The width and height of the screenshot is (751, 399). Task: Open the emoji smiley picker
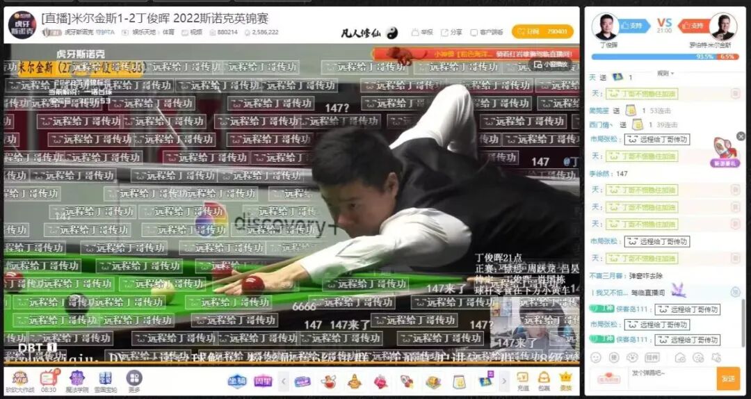[x=596, y=357]
